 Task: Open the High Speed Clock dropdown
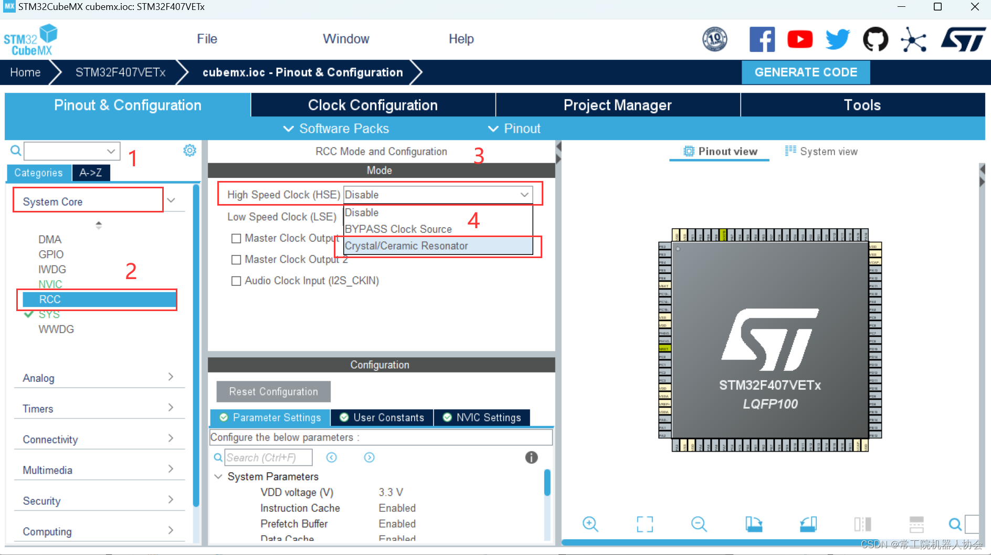pos(524,194)
